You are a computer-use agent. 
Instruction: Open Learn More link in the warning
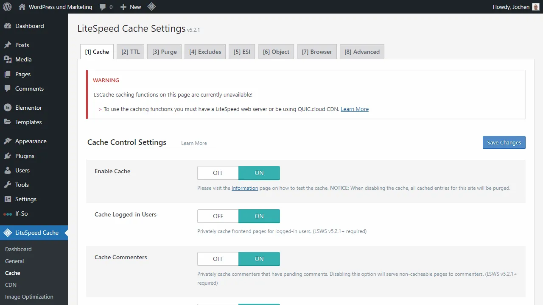(x=355, y=109)
